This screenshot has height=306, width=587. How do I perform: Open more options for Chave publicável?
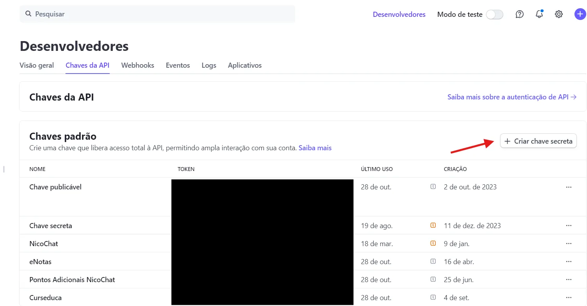pyautogui.click(x=569, y=187)
